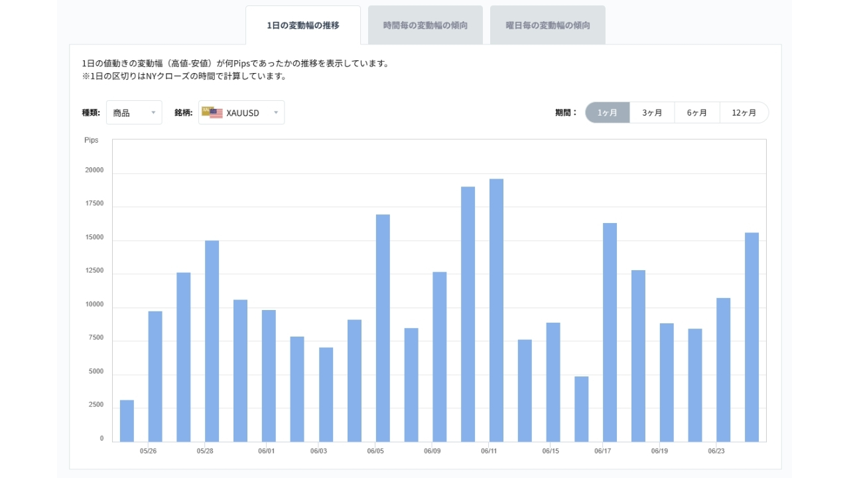
Task: Click the description line about 高値-安値 Pips
Action: tap(235, 64)
